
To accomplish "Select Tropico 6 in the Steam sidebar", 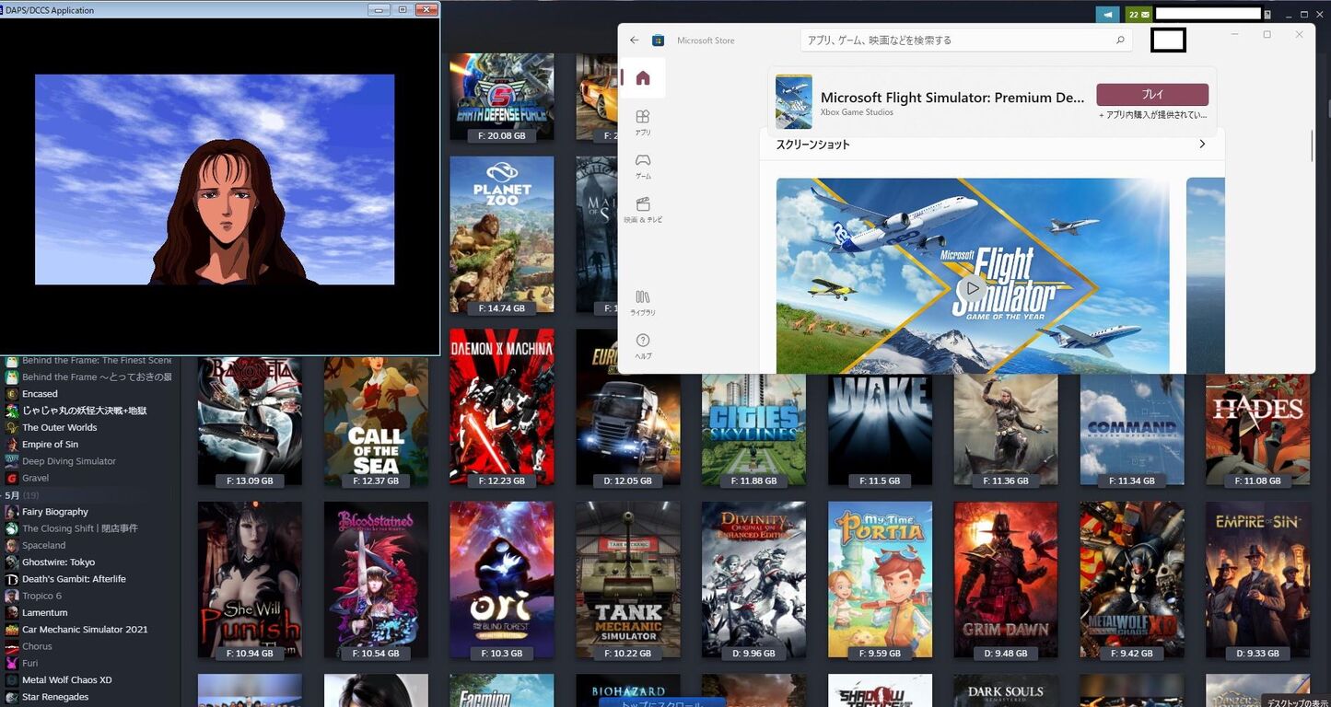I will click(41, 596).
